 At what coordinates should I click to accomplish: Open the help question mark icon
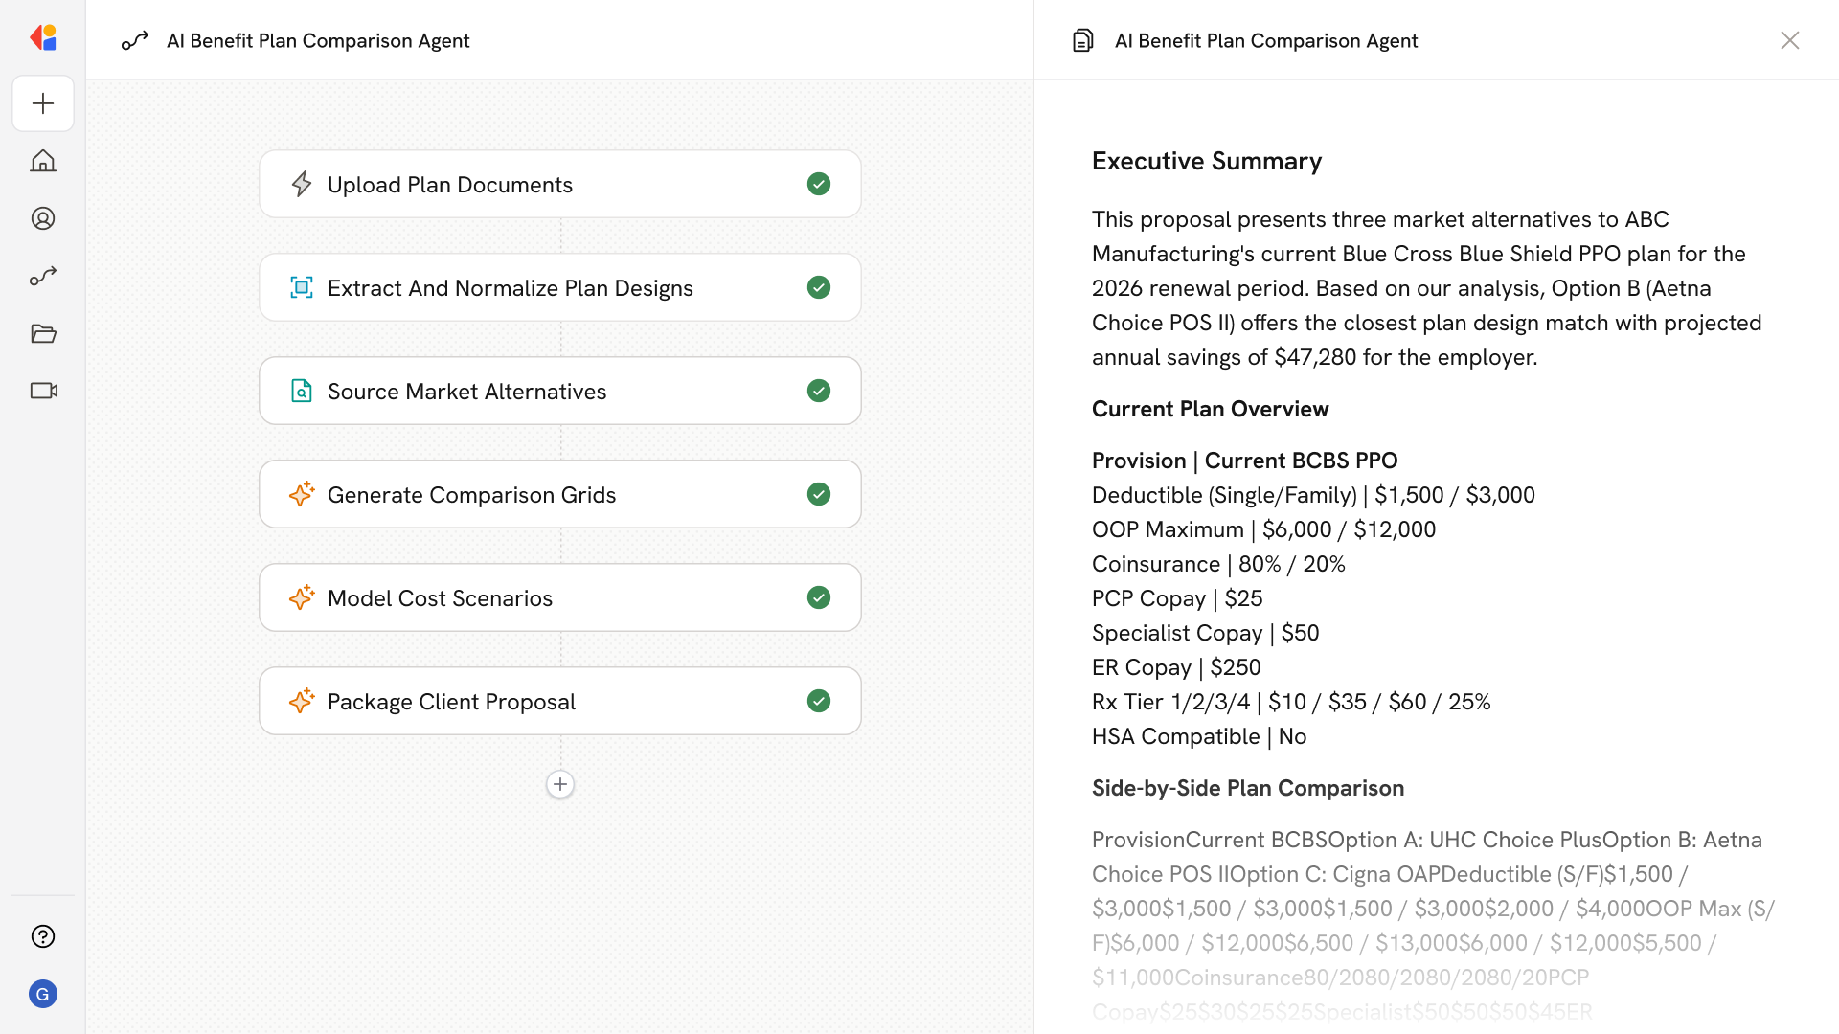(43, 936)
